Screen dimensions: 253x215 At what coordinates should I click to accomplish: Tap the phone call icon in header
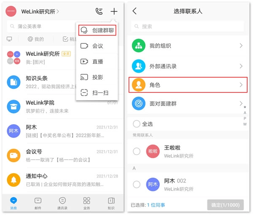[x=100, y=11]
